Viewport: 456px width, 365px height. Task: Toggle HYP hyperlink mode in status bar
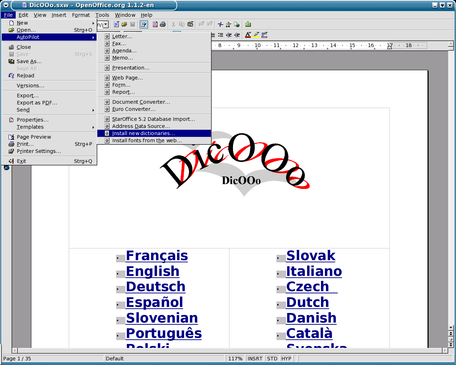286,359
